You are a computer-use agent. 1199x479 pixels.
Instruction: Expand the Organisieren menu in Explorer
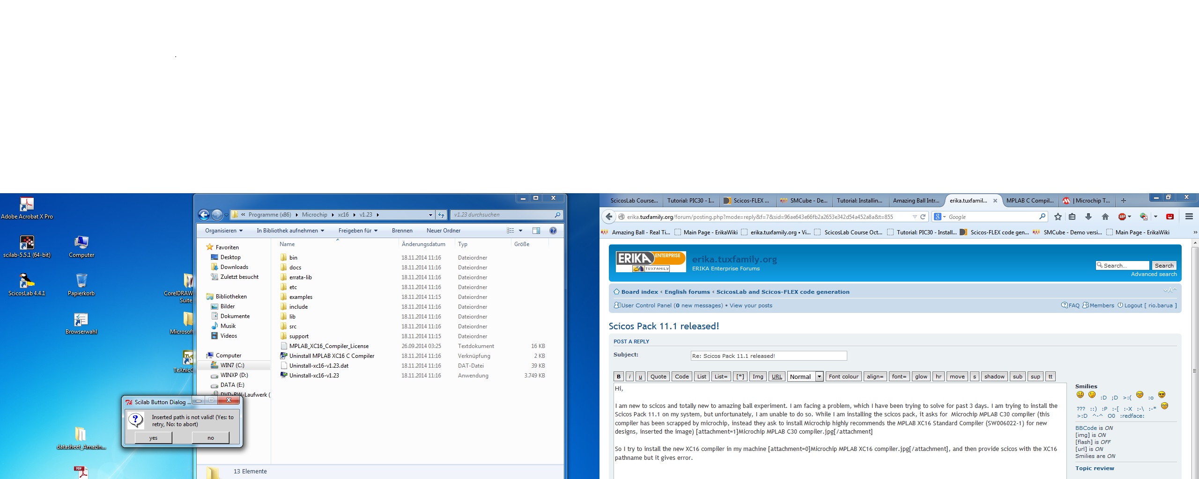pos(223,231)
